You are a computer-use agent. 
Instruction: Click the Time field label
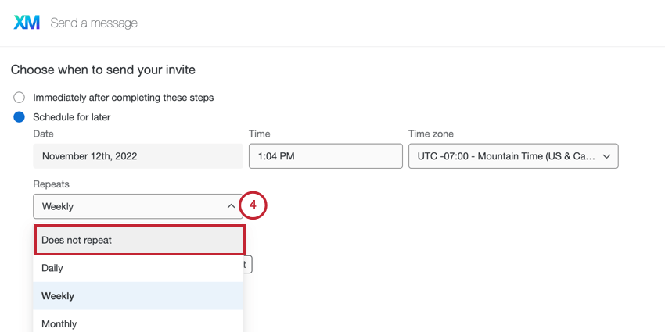point(260,134)
